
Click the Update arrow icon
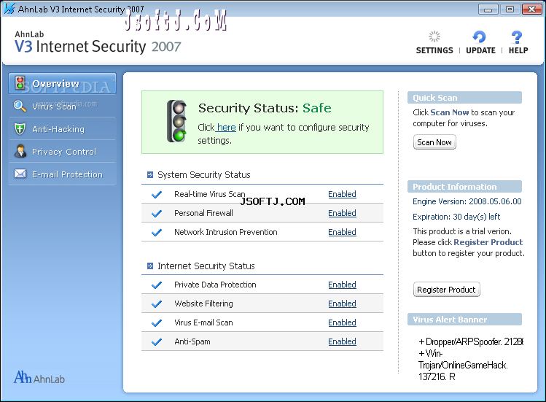click(x=479, y=36)
